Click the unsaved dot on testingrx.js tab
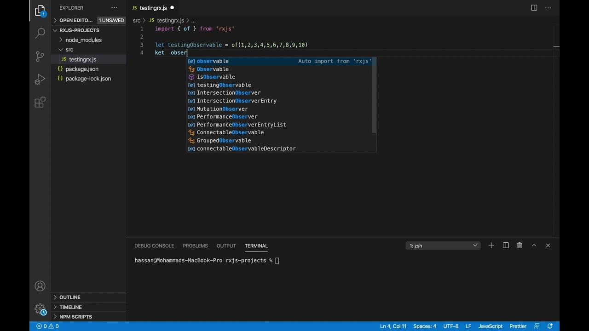Viewport: 589px width, 331px height. tap(172, 8)
